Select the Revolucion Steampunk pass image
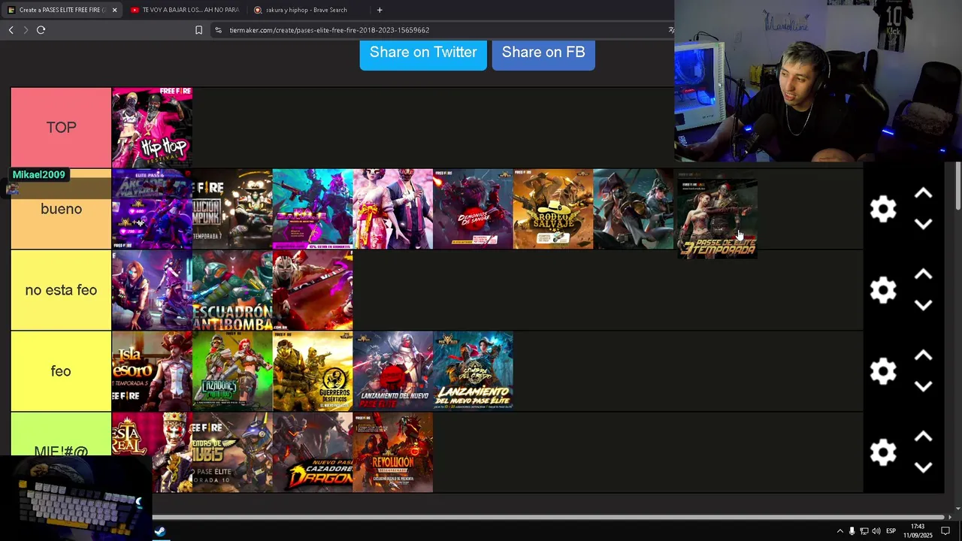The image size is (962, 541). point(232,209)
